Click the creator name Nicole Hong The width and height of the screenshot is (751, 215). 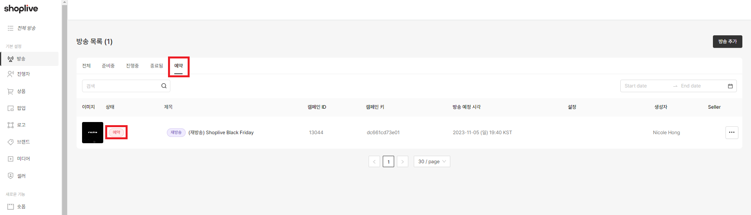666,133
